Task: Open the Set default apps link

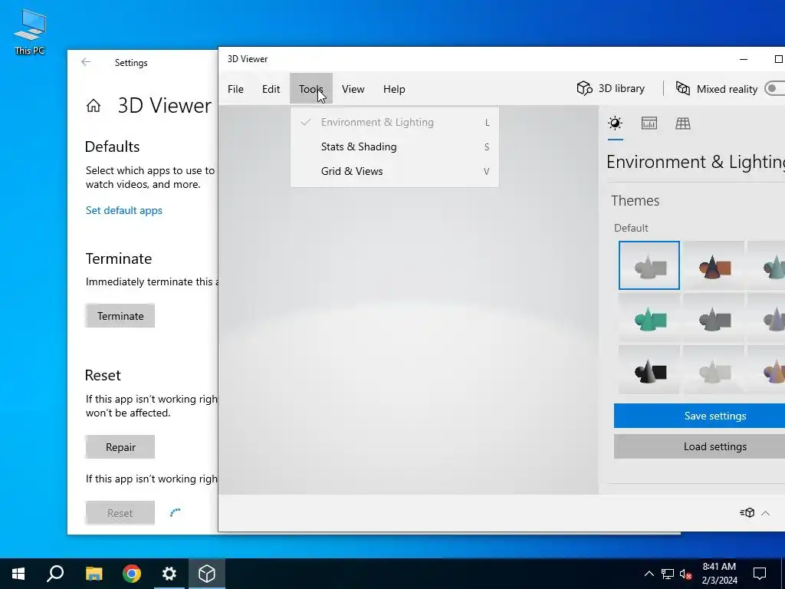Action: [123, 210]
